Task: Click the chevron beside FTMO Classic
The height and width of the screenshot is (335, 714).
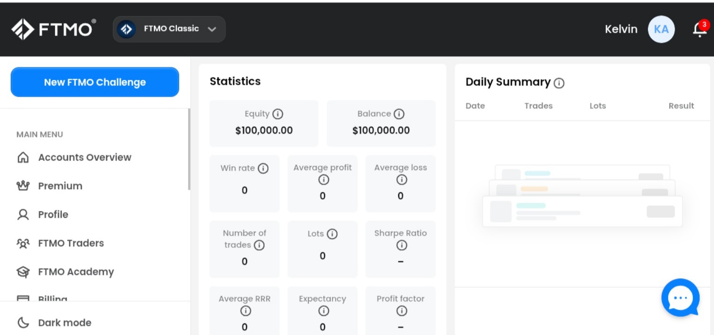Action: pos(212,29)
